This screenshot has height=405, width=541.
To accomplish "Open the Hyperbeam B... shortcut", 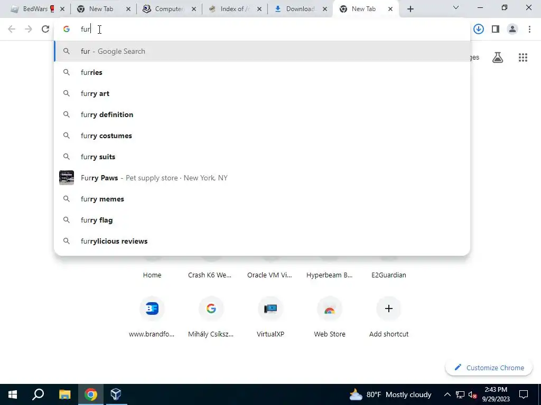I will pos(329,275).
